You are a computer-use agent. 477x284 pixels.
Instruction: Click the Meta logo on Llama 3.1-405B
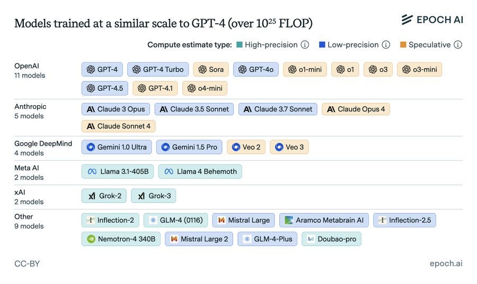[92, 171]
